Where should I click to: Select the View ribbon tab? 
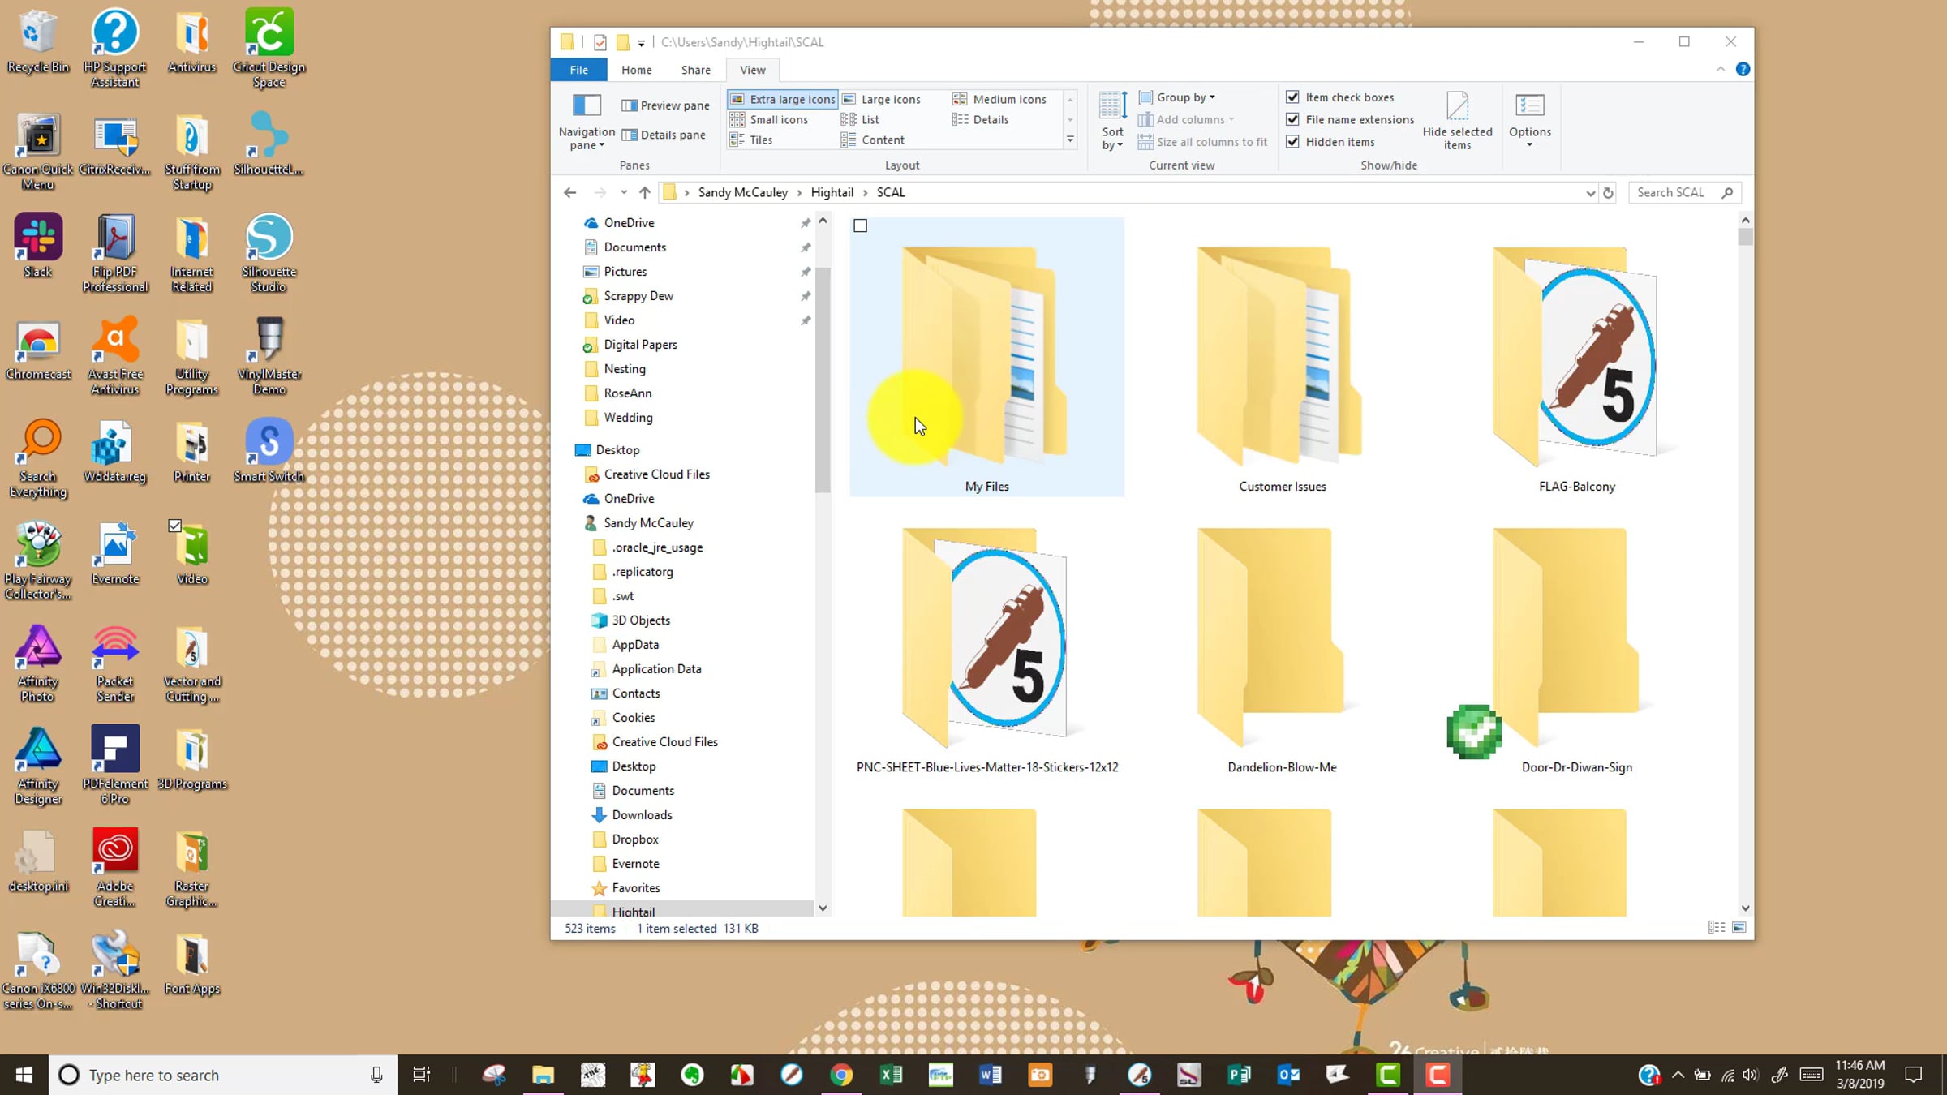point(752,70)
